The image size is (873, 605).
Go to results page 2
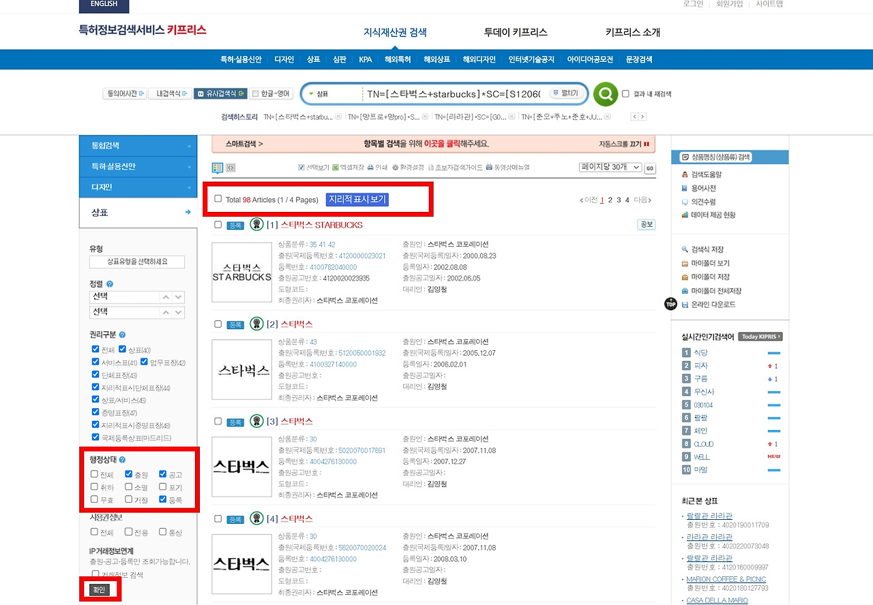click(610, 200)
